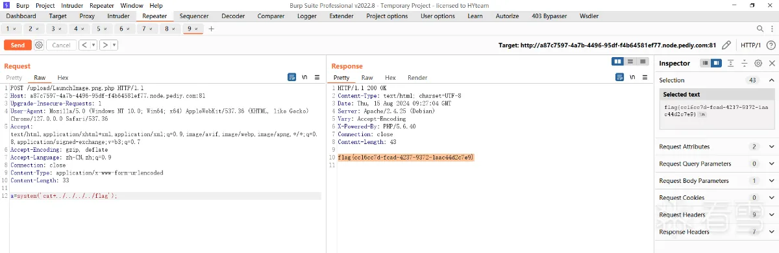
Task: Expand Request Query Parameters section
Action: pyautogui.click(x=771, y=163)
